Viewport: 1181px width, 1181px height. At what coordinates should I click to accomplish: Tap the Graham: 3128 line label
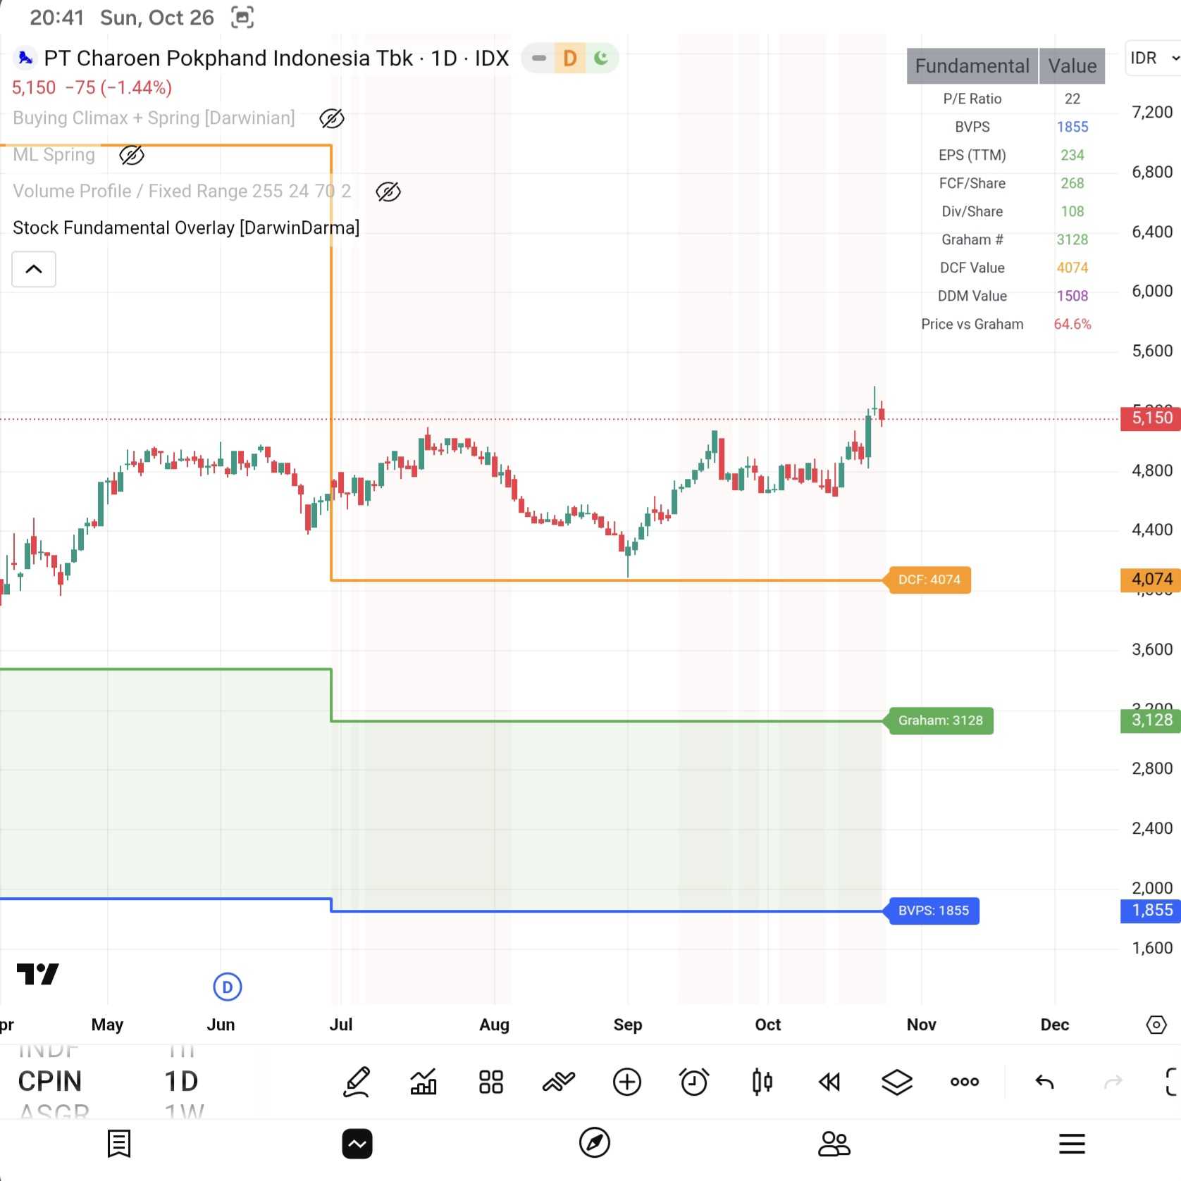(940, 720)
